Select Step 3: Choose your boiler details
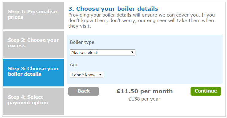The height and width of the screenshot is (118, 227). [x=33, y=73]
